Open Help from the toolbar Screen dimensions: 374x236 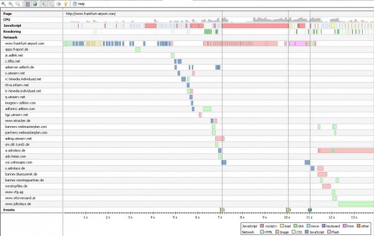click(79, 4)
